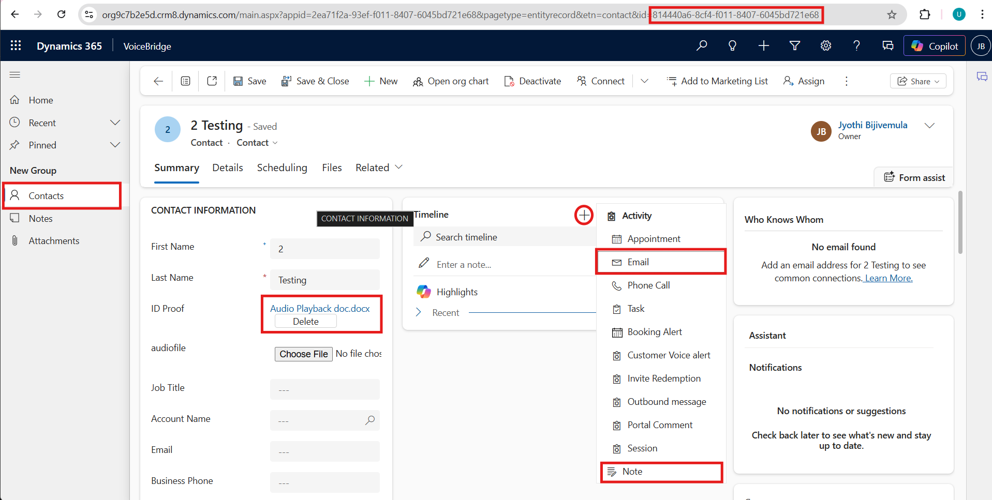Image resolution: width=992 pixels, height=500 pixels.
Task: Expand the Pinned section in sidebar
Action: (115, 145)
